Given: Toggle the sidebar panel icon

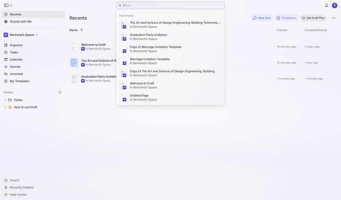Looking at the screenshot, I should click(6, 6).
